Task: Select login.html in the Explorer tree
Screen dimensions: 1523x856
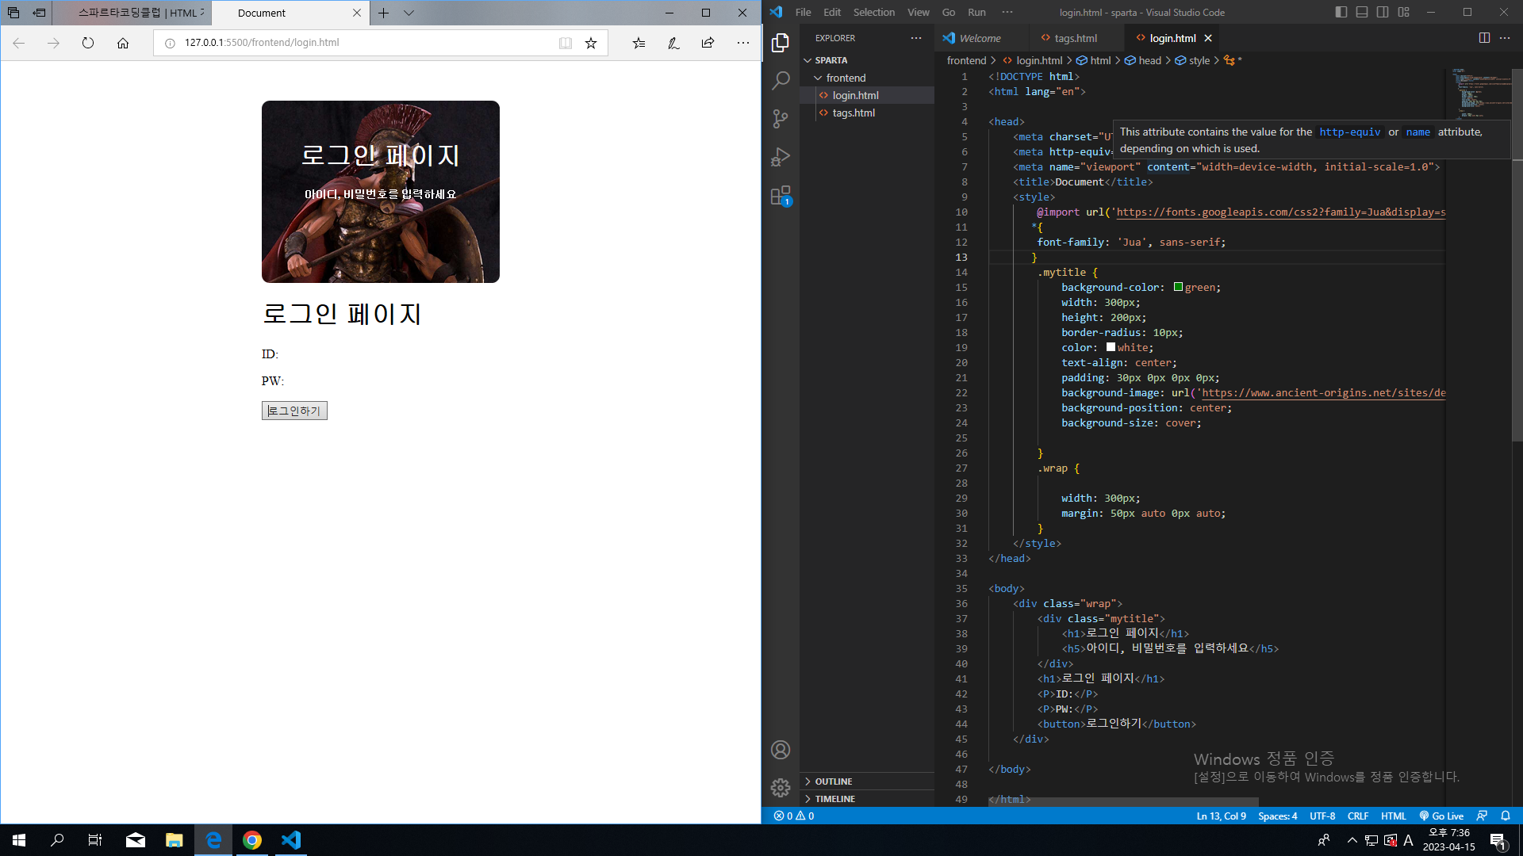Action: pyautogui.click(x=867, y=95)
